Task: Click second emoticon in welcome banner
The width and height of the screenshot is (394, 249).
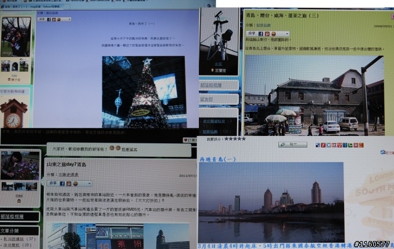Action: click(118, 148)
